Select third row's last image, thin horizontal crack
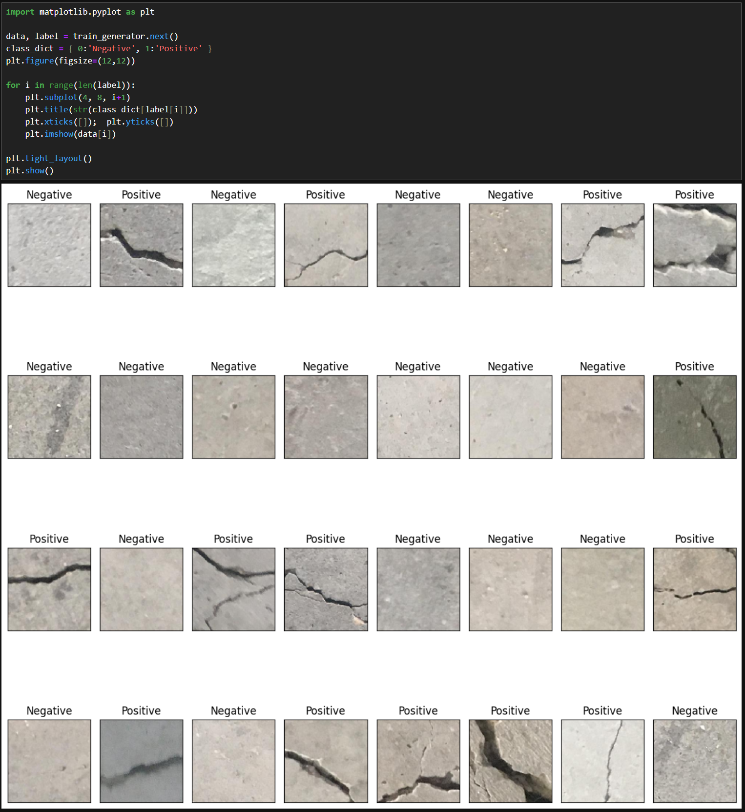The height and width of the screenshot is (812, 745). (695, 589)
